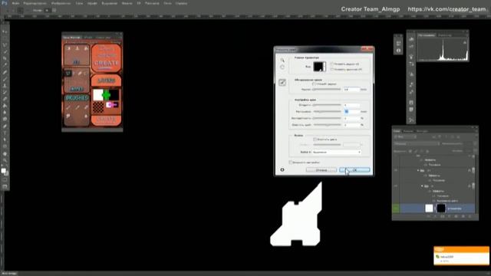The height and width of the screenshot is (276, 491).
Task: Click OK in the Refine Edge dialog
Action: pyautogui.click(x=354, y=170)
